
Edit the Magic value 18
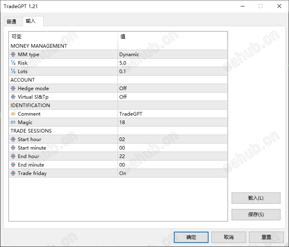click(x=172, y=122)
